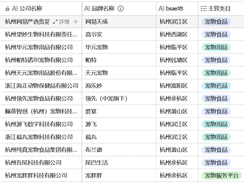Viewport: 244px width, 183px height.
Task: Select brand cell 源飞
Action: pyautogui.click(x=119, y=124)
